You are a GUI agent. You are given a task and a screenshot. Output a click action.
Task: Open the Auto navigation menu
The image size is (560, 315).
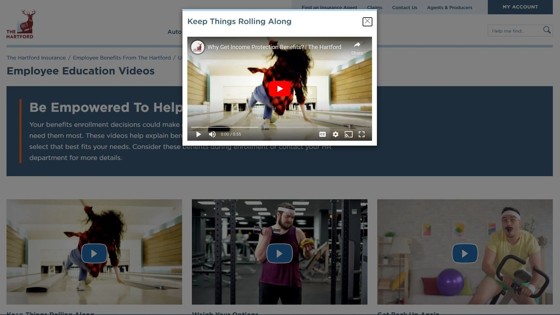pyautogui.click(x=175, y=32)
